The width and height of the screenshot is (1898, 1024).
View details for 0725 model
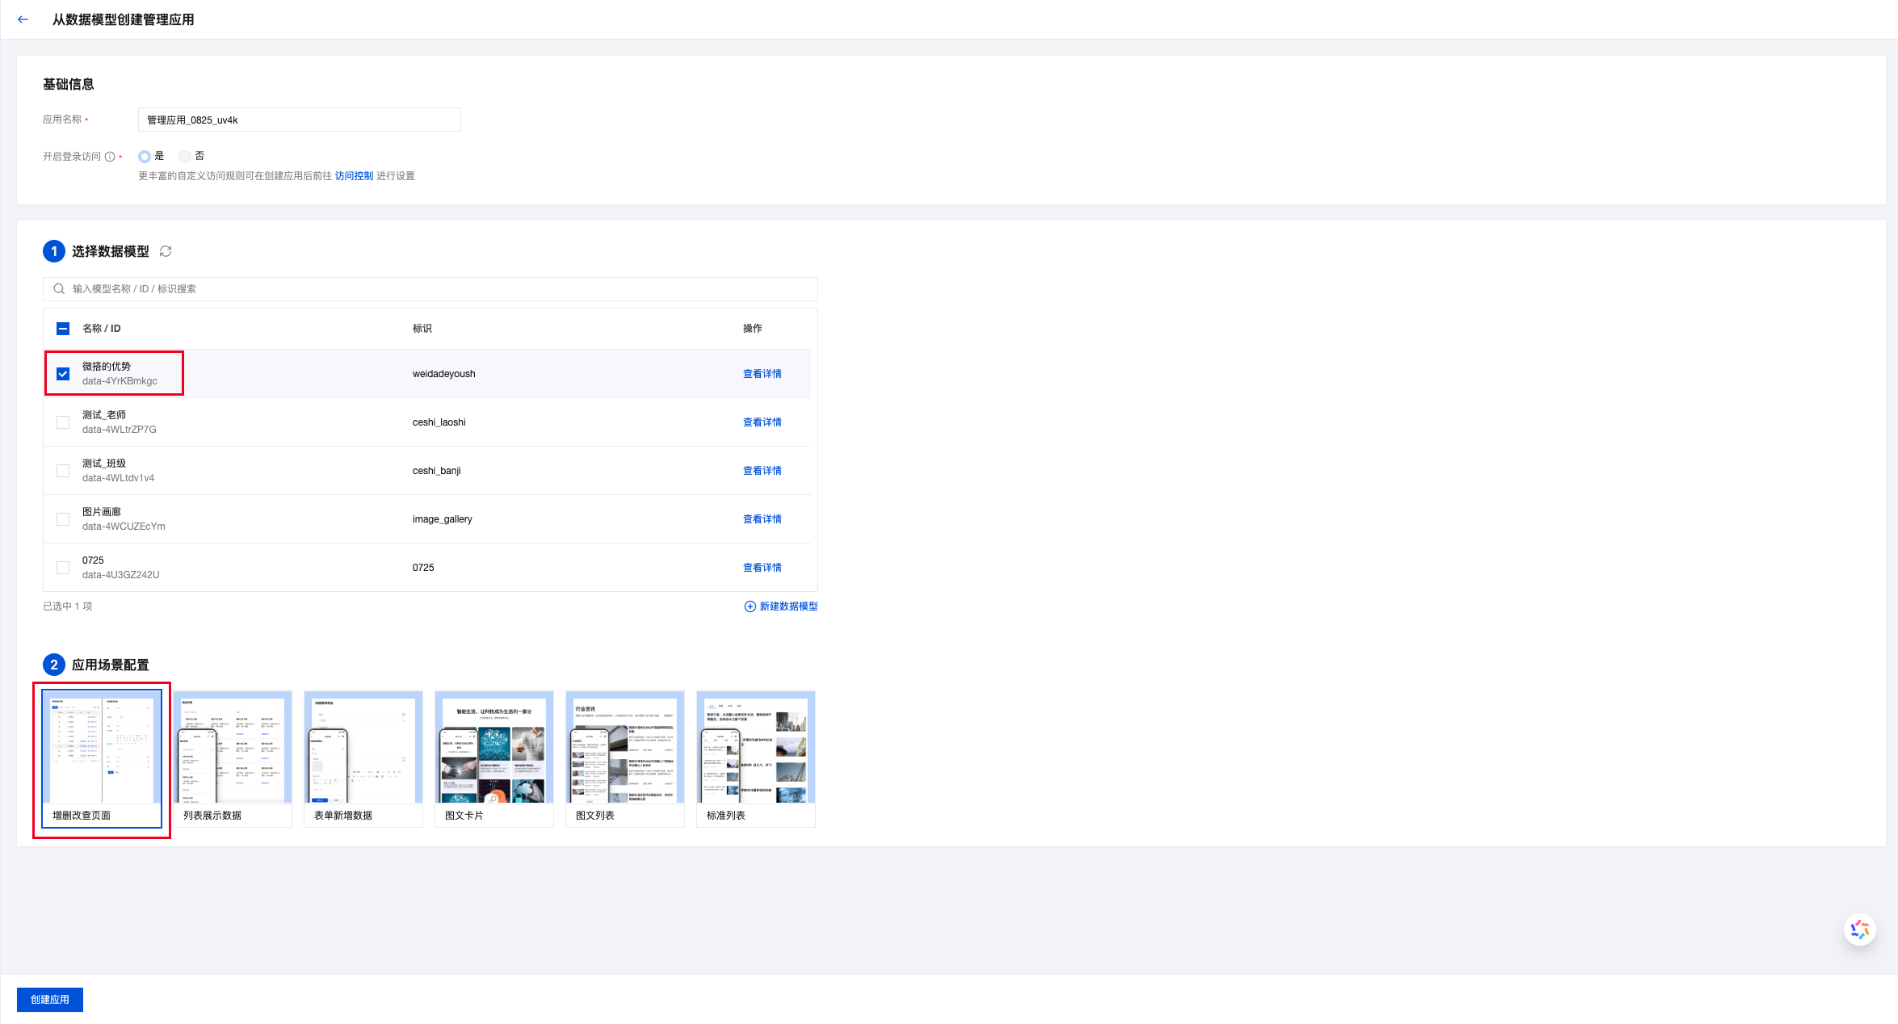(x=762, y=568)
